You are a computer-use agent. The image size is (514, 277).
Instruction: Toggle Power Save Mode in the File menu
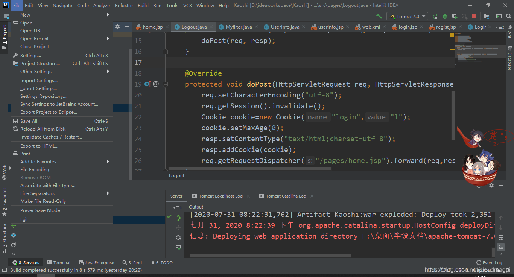(62, 210)
